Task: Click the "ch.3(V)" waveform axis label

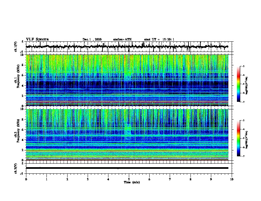Action: pos(16,168)
